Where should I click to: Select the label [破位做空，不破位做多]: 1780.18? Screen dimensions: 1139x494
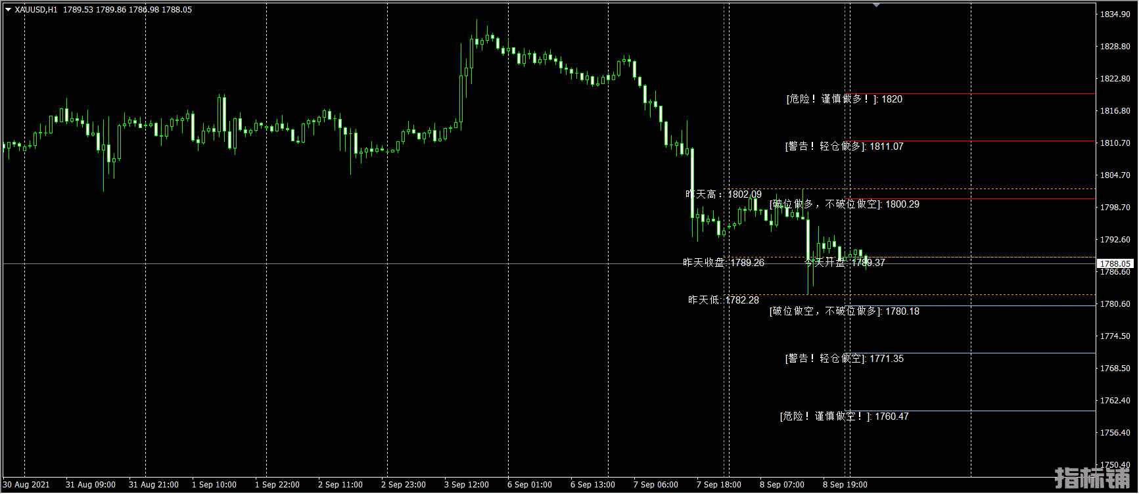[845, 311]
